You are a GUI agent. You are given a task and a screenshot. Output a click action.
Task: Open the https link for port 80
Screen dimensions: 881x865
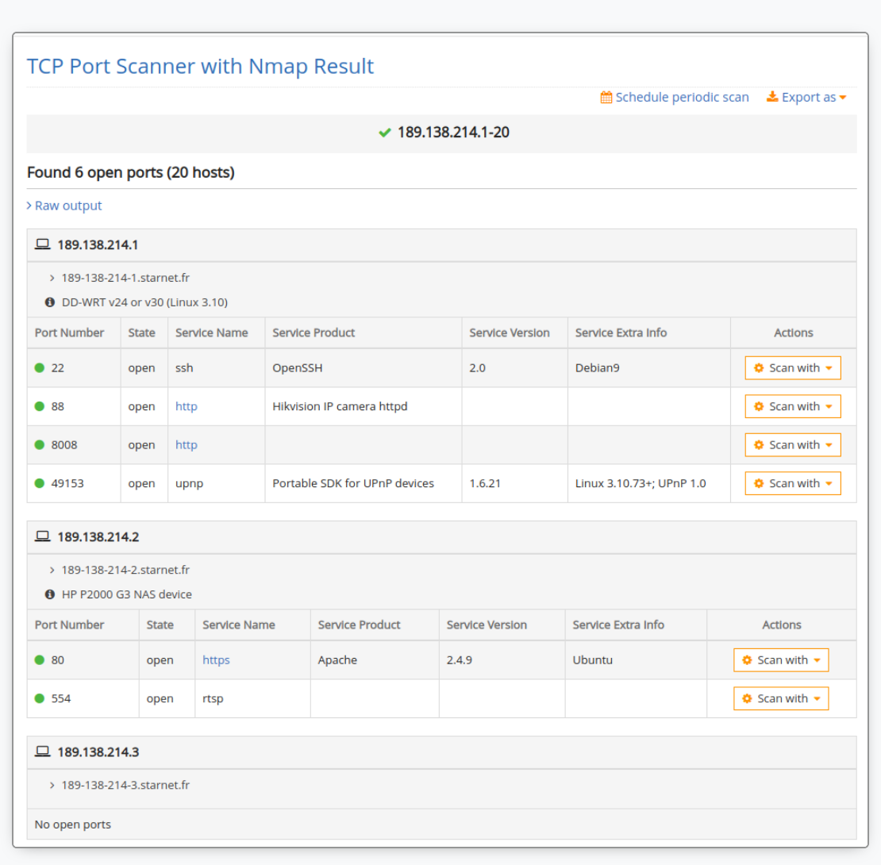[216, 660]
